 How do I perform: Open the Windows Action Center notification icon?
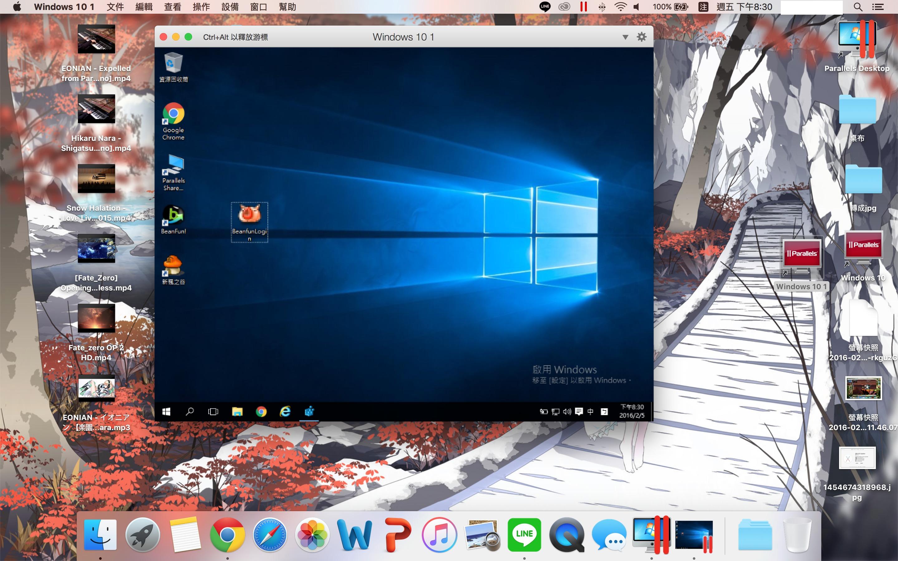coord(579,411)
